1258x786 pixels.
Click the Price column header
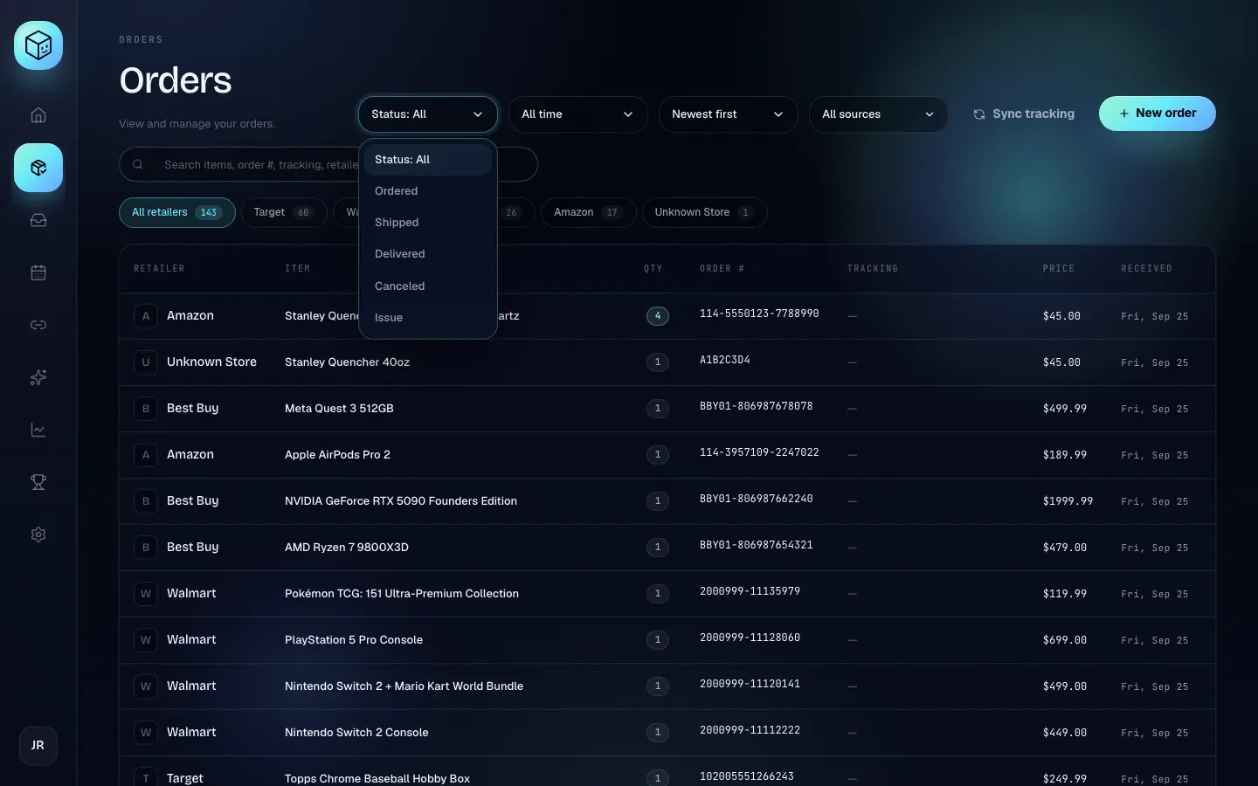1058,269
